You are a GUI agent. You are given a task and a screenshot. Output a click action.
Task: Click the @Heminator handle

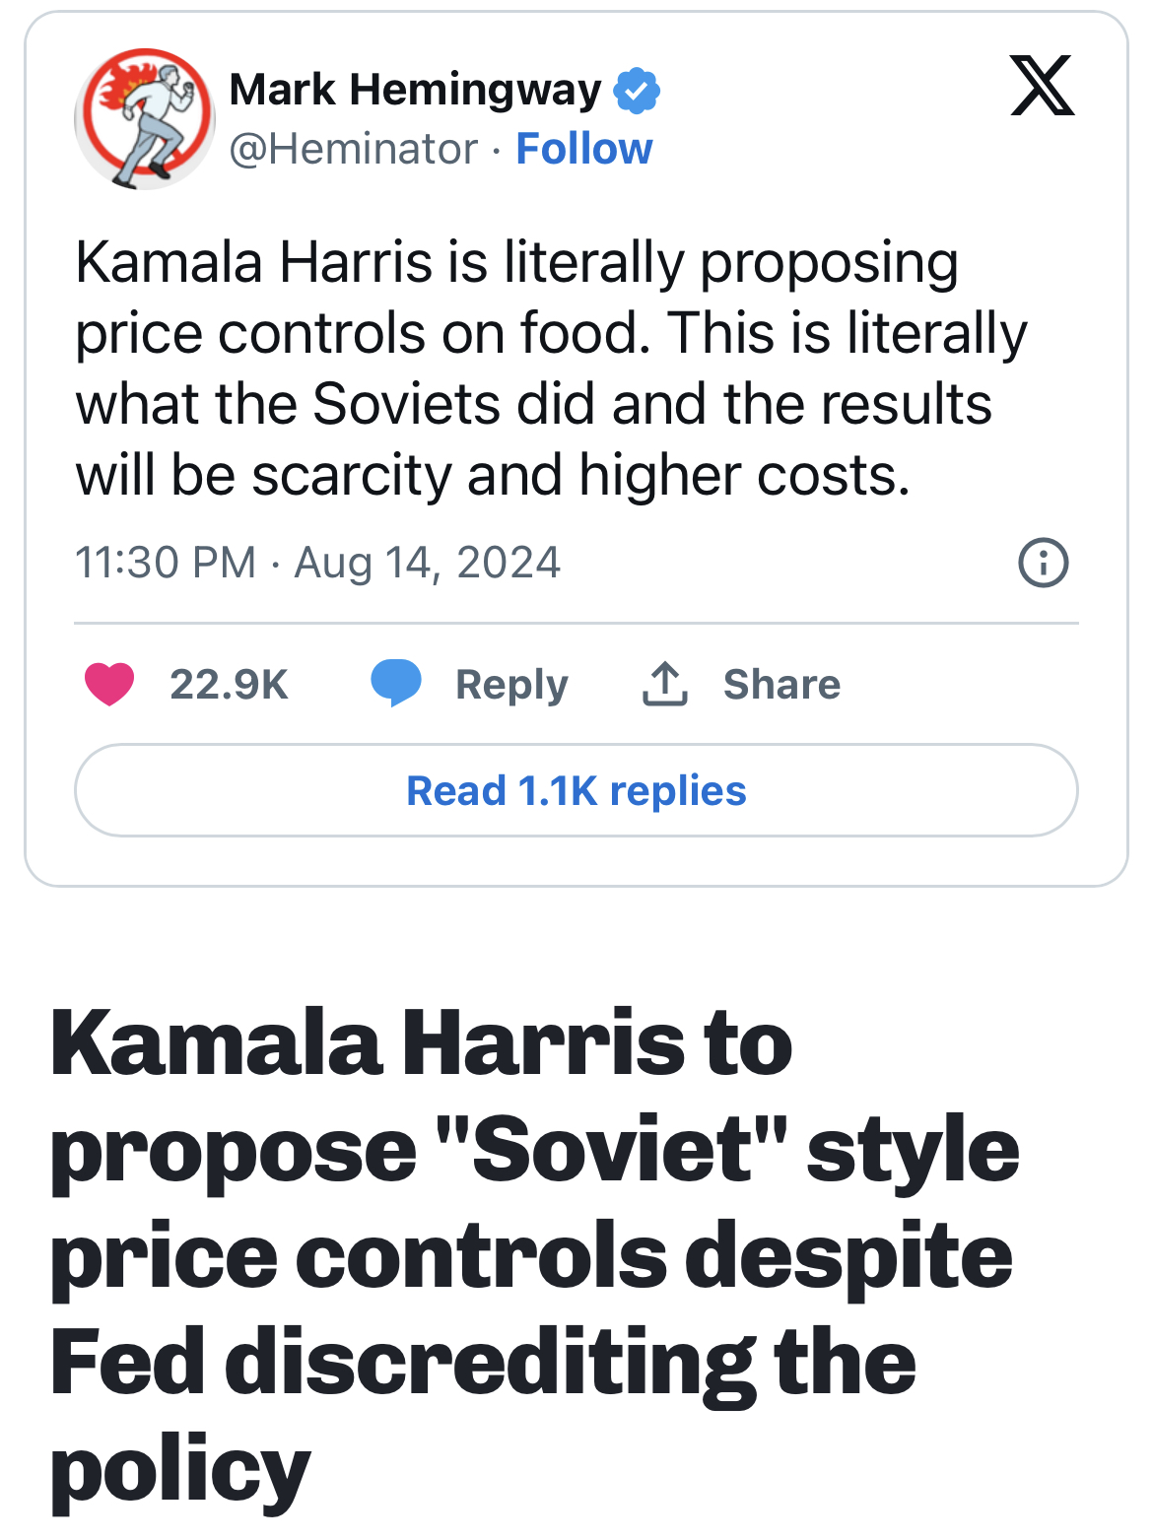[x=353, y=150]
